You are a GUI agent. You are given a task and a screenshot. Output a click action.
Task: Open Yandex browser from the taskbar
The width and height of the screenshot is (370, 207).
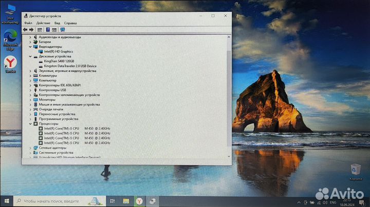[139, 201]
